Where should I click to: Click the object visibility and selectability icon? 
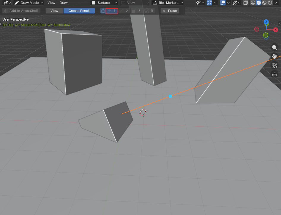198,3
